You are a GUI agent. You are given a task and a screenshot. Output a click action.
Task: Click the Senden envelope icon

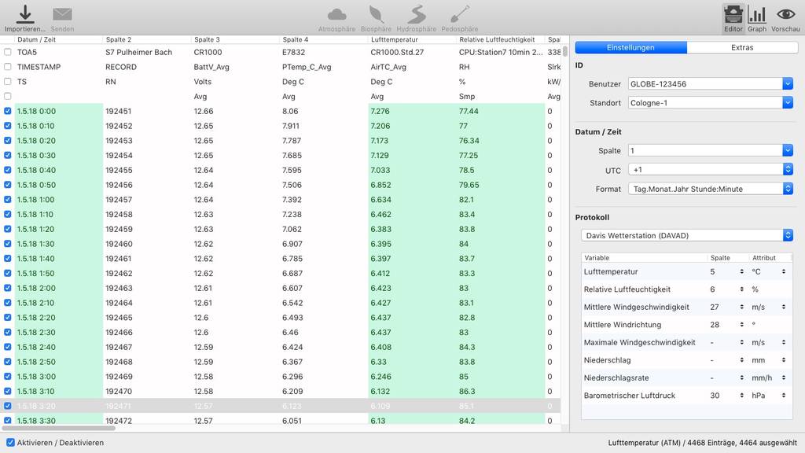pyautogui.click(x=62, y=14)
